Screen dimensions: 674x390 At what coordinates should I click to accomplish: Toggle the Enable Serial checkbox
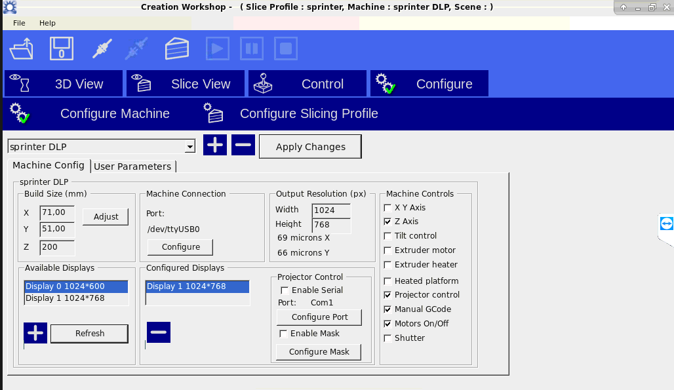285,290
